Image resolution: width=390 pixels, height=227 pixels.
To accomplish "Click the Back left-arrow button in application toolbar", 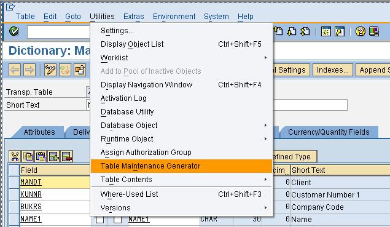I will pos(15,70).
